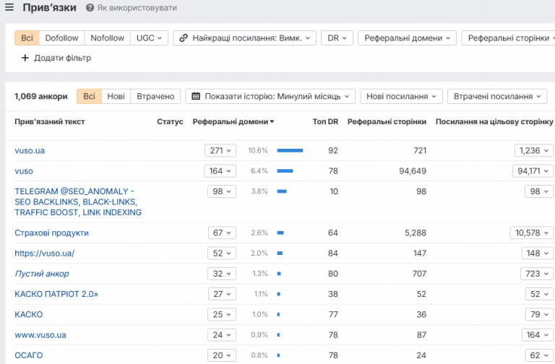555x364 pixels.
Task: Expand referring domains 271 for vuso.ua
Action: point(220,151)
